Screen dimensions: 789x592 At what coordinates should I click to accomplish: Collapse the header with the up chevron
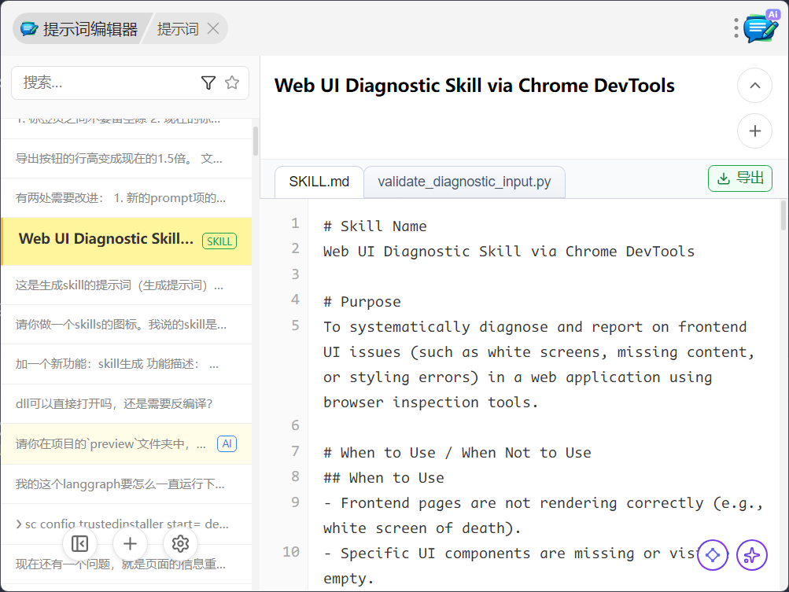[754, 85]
